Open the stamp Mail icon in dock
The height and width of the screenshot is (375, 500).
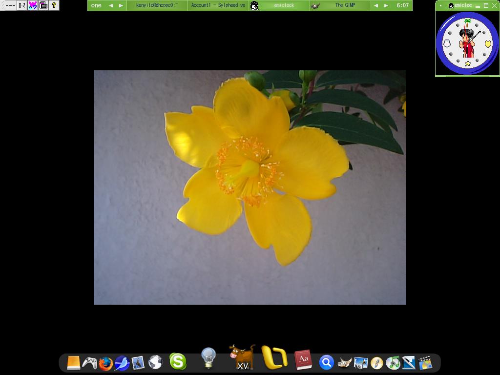click(x=138, y=363)
